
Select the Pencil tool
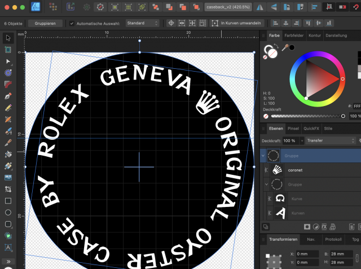click(8, 108)
